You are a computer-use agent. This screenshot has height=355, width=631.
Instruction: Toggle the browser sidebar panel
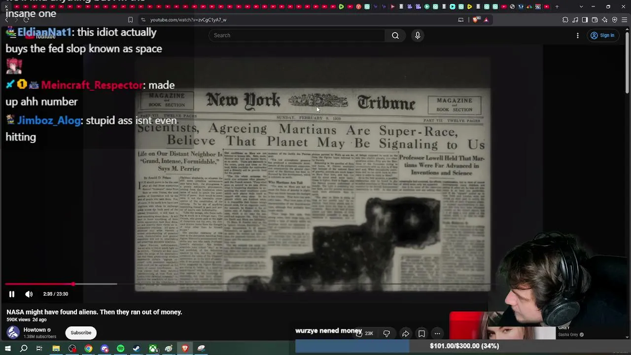pos(585,20)
